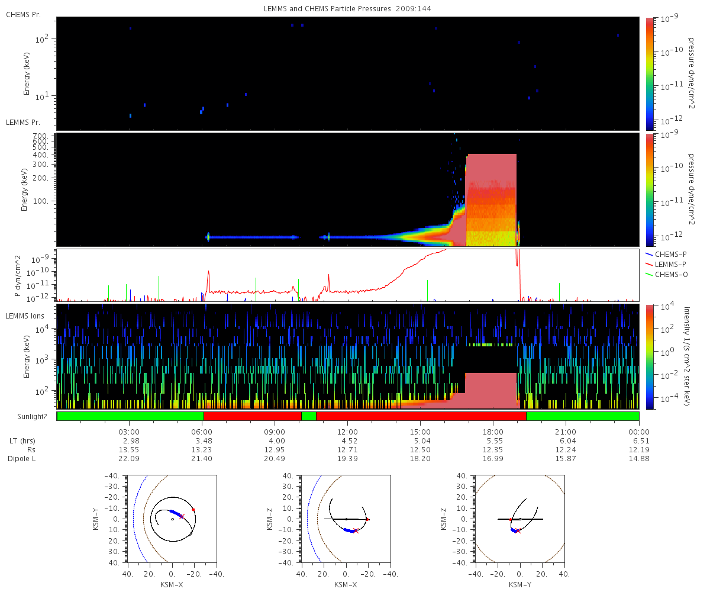710x592 pixels.
Task: Click the LEMMS Ions intensity color bar
Action: [x=650, y=356]
